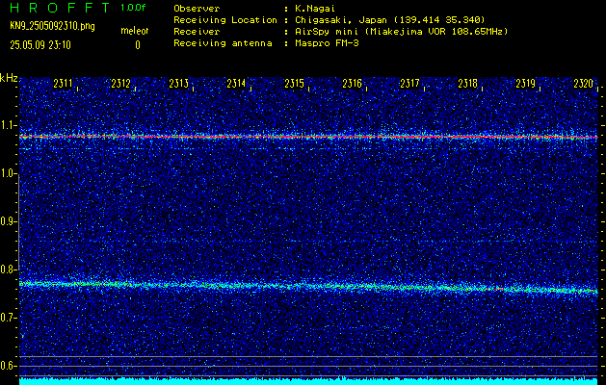The image size is (606, 385).
Task: Click the Receiving antenna label
Action: point(223,43)
